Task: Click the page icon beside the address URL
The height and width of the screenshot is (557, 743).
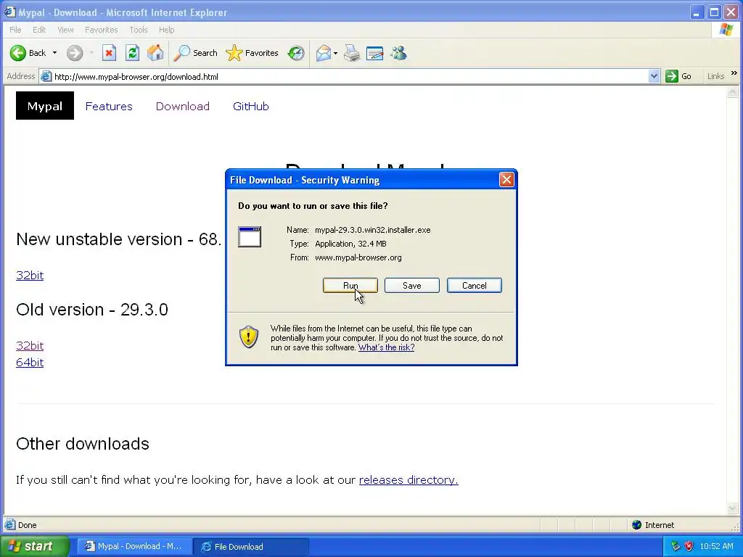Action: [x=46, y=76]
